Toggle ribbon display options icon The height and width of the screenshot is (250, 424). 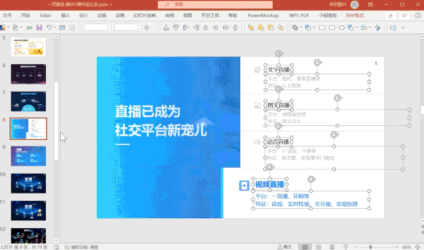click(370, 5)
